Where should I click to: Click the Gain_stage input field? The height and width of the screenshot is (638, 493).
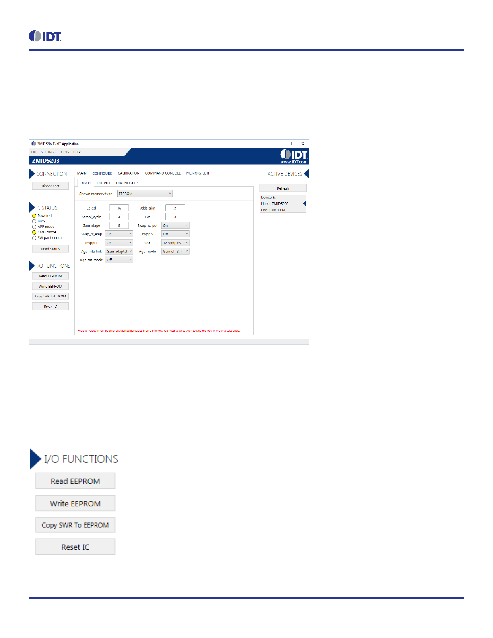click(119, 225)
